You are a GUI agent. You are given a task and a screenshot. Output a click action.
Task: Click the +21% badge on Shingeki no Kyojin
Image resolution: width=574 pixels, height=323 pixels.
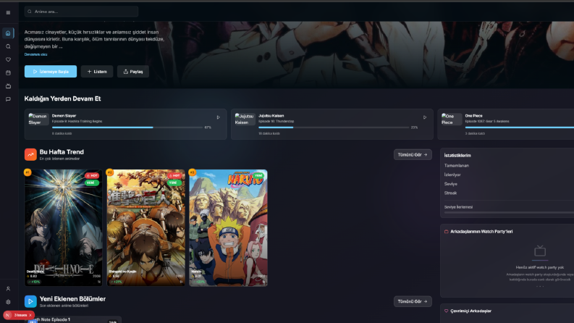click(x=117, y=282)
